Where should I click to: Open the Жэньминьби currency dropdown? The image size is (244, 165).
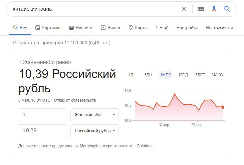pyautogui.click(x=94, y=115)
